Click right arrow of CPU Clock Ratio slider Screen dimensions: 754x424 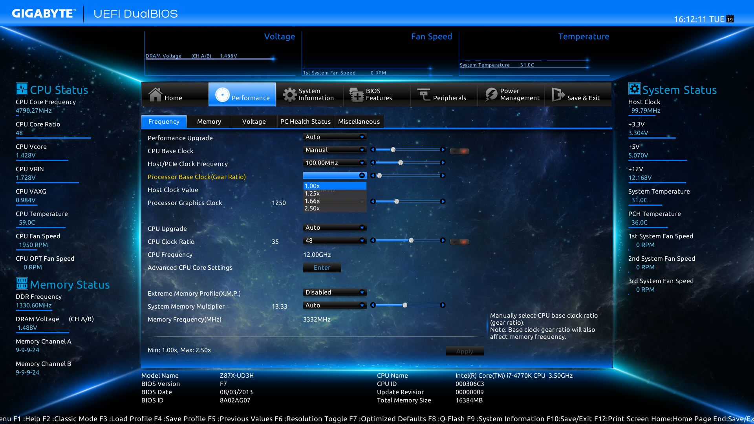(443, 240)
